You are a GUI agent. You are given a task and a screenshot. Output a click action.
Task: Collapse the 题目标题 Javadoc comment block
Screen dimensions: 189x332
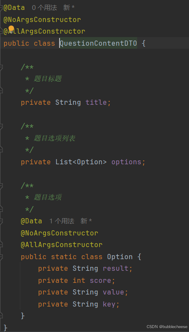point(1,67)
